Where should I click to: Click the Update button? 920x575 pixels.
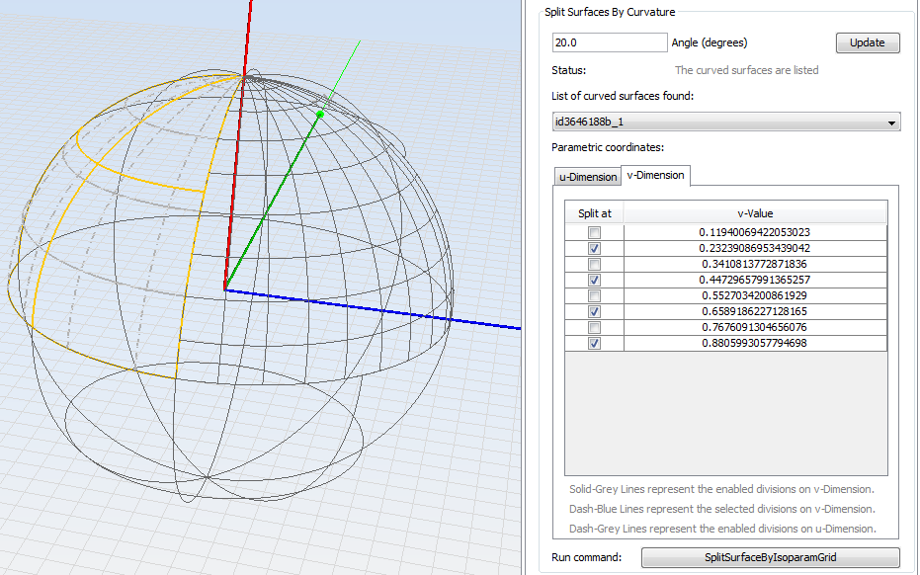pos(868,43)
